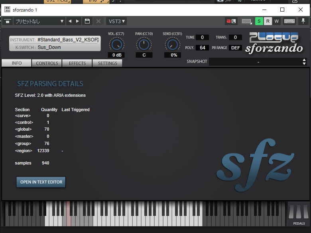Click the <control> section row label

(x=24, y=122)
